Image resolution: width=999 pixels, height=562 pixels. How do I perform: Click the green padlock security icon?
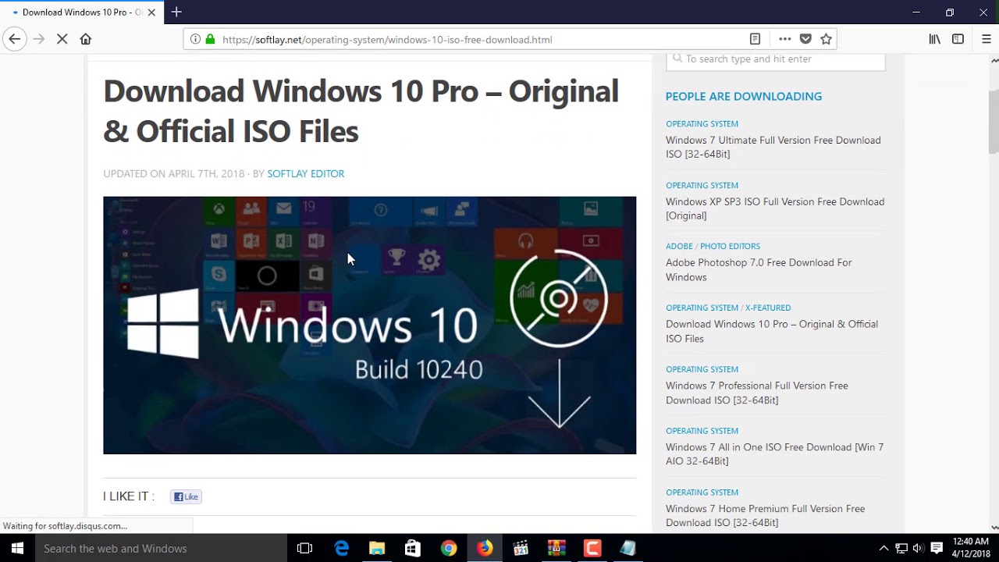[x=210, y=39]
